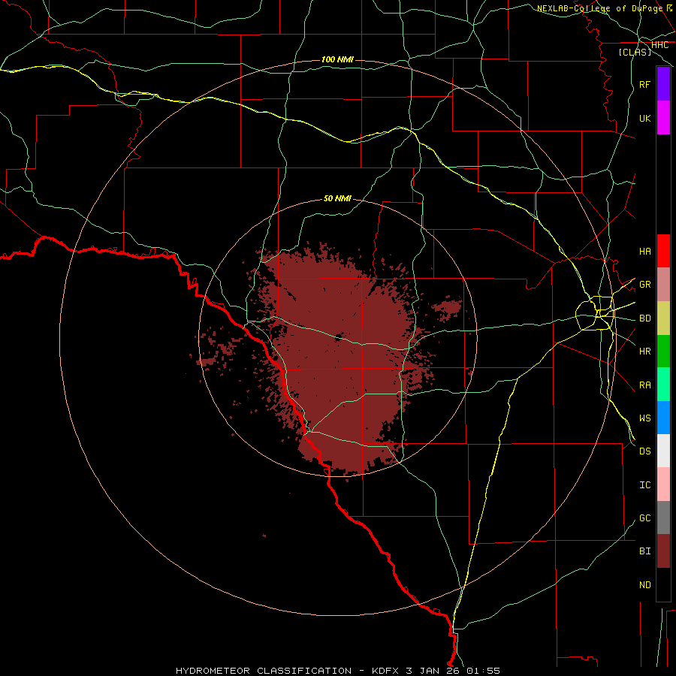
Task: Click the UK magenta legend swatch
Action: click(x=663, y=117)
